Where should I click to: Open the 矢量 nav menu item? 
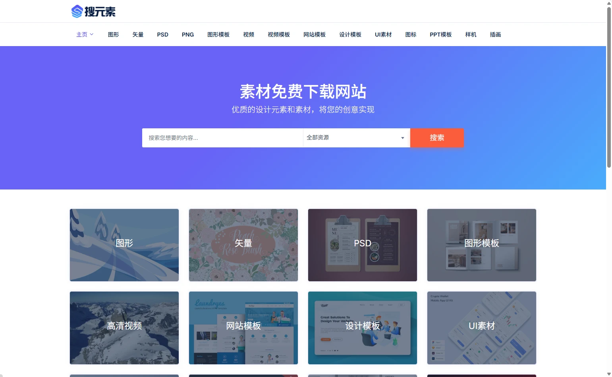point(138,35)
